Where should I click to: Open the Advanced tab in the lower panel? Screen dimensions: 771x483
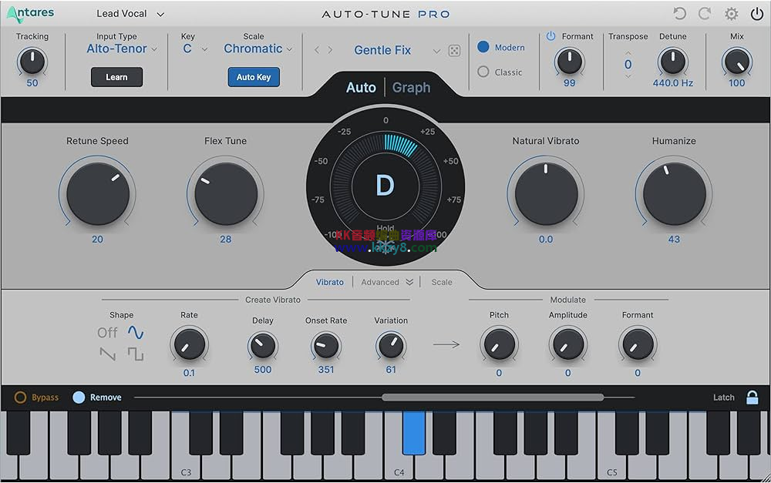click(x=382, y=282)
